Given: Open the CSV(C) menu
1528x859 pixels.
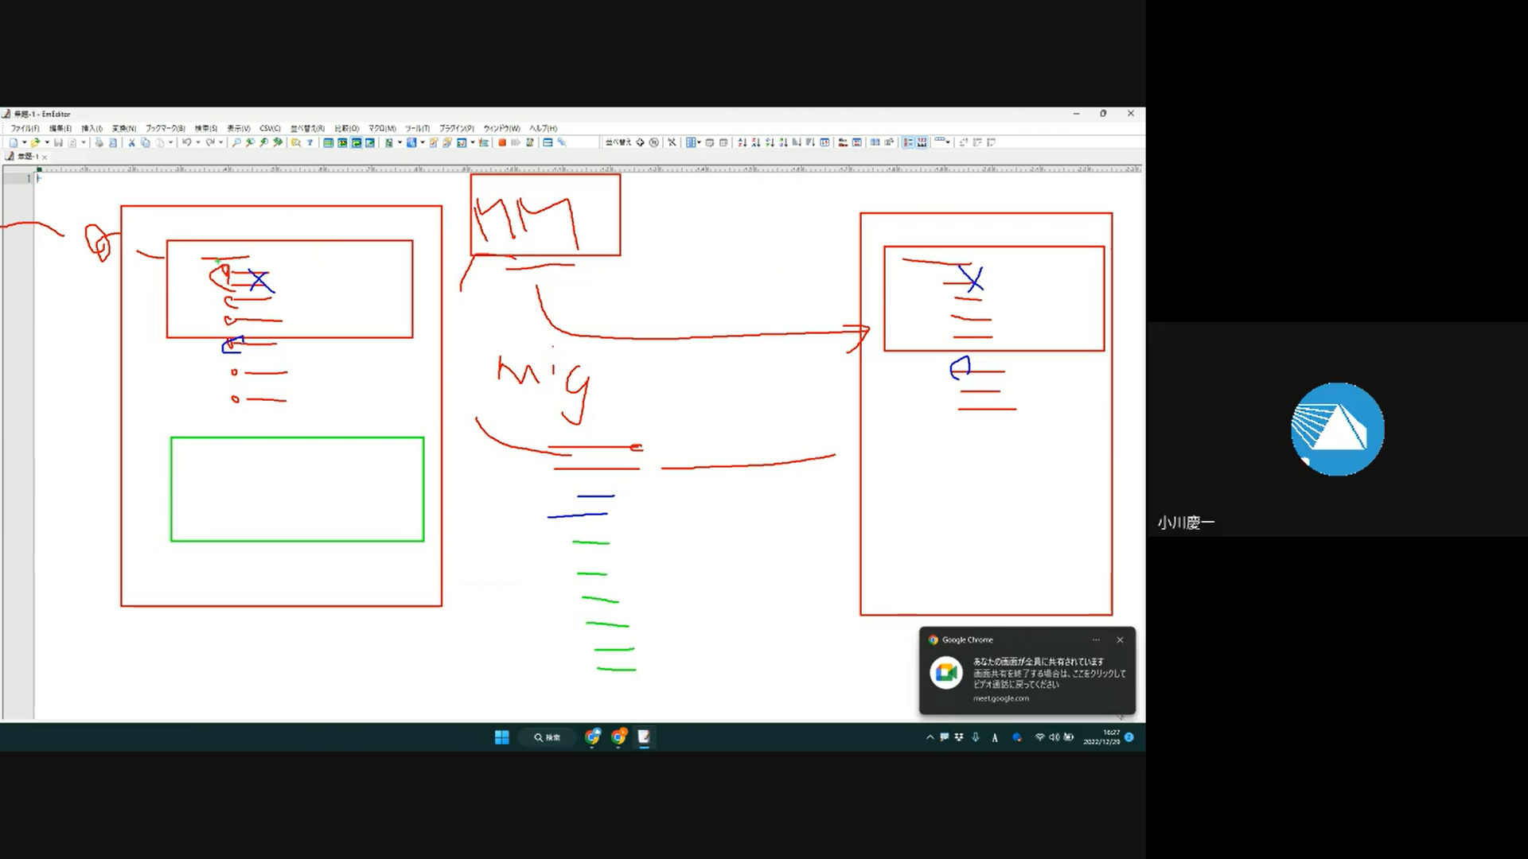Looking at the screenshot, I should coord(270,128).
